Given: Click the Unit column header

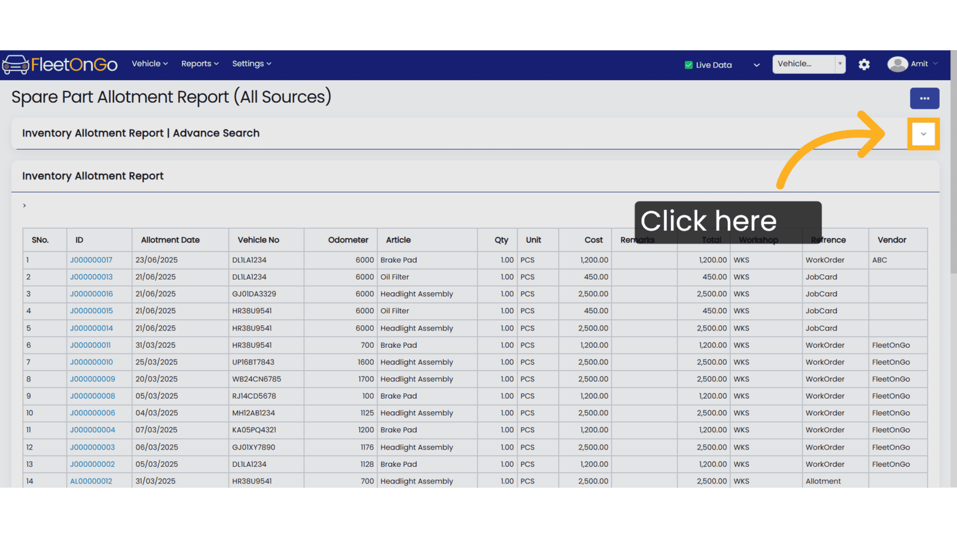Looking at the screenshot, I should tap(538, 240).
